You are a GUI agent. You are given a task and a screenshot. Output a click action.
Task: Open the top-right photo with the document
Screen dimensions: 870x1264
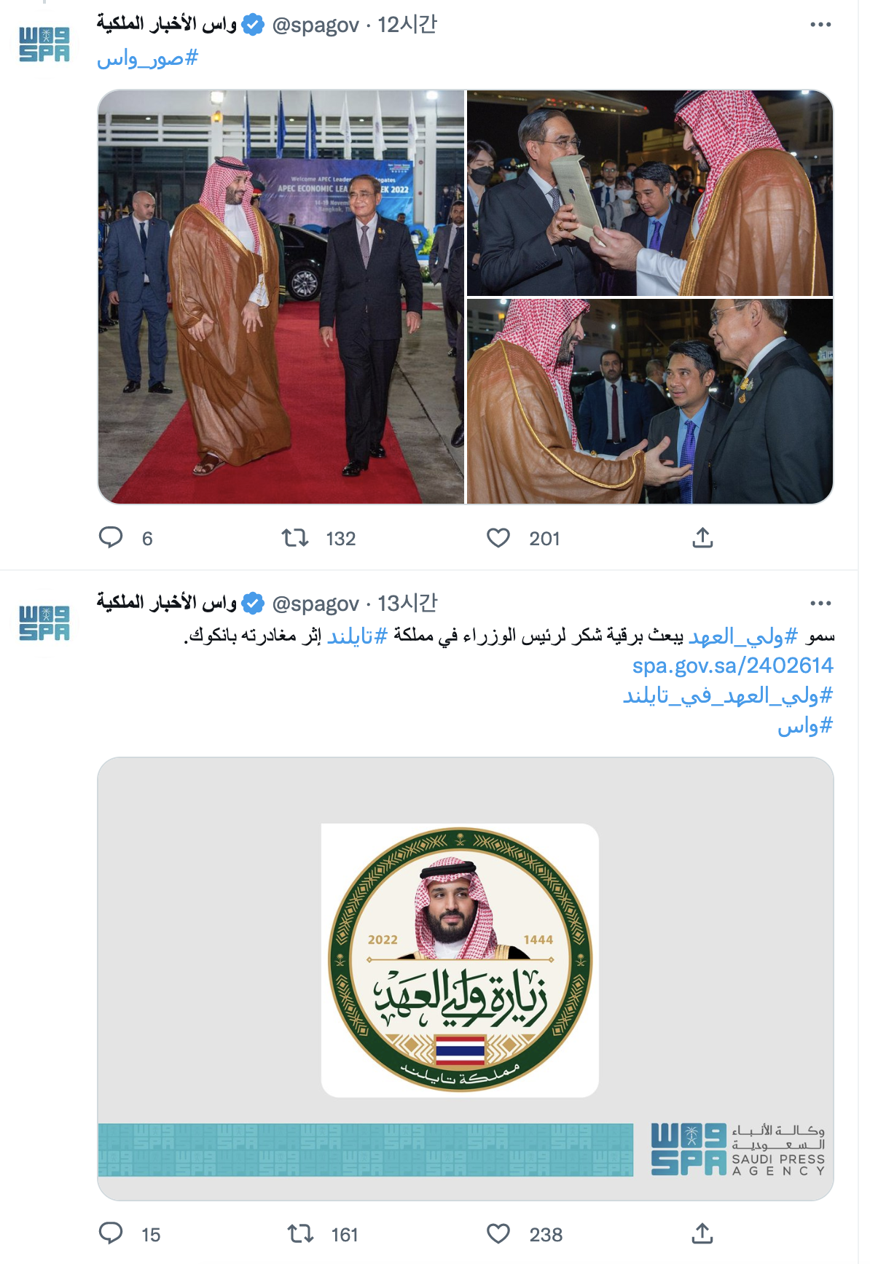[650, 192]
